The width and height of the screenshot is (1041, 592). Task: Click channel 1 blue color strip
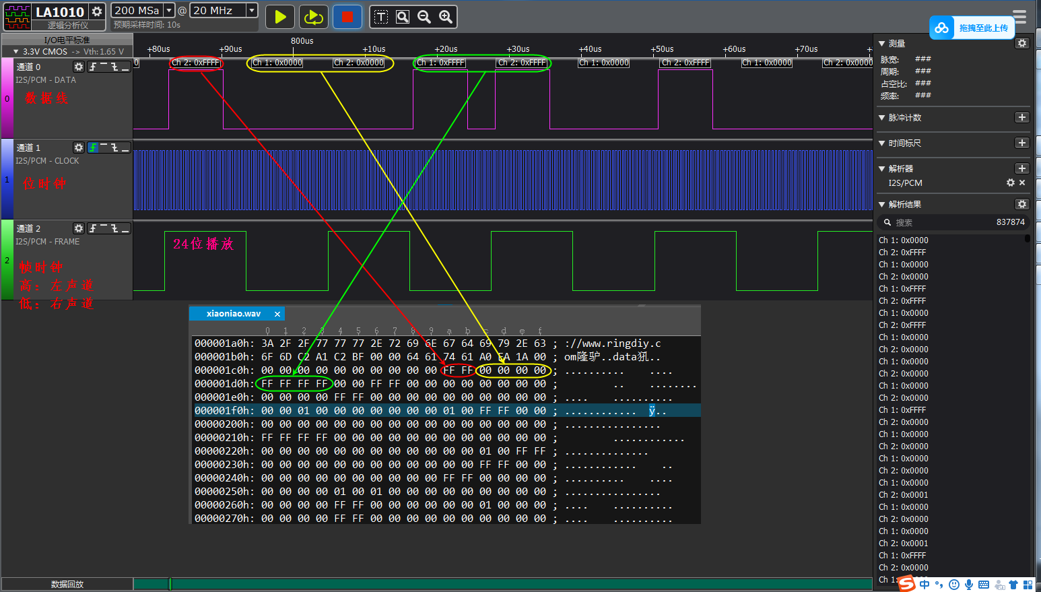coord(7,178)
